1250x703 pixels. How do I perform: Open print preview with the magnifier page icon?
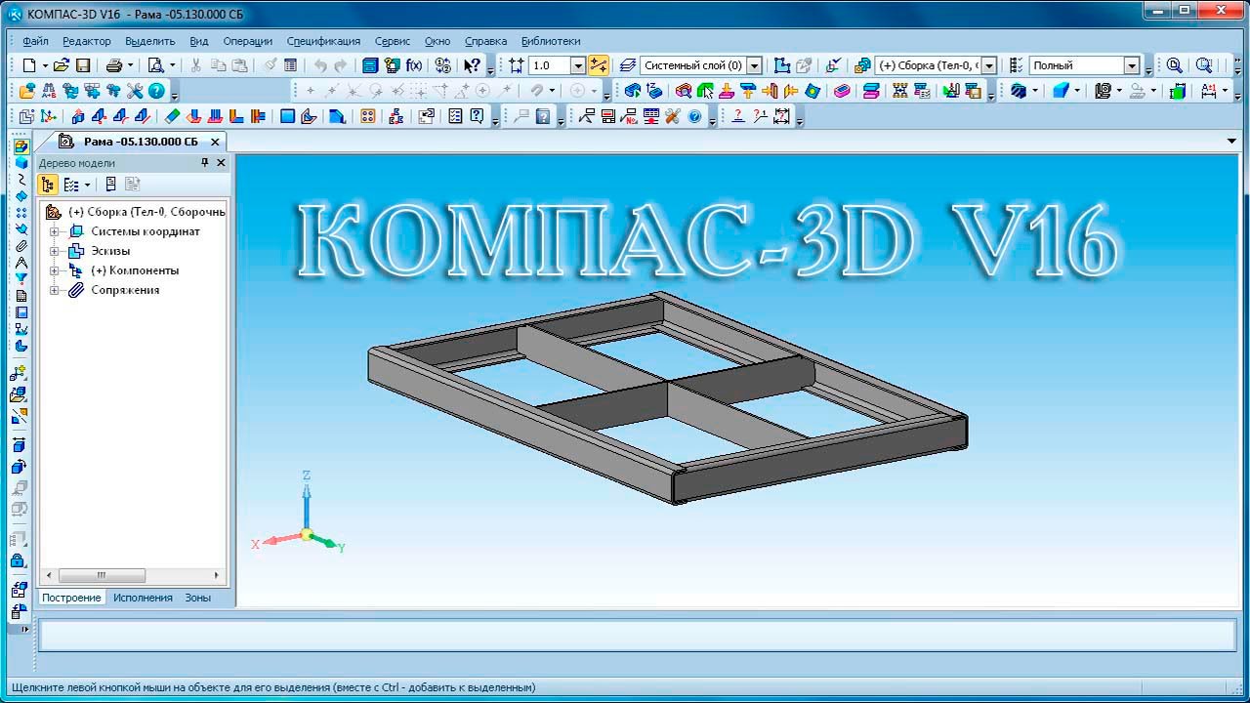point(155,65)
